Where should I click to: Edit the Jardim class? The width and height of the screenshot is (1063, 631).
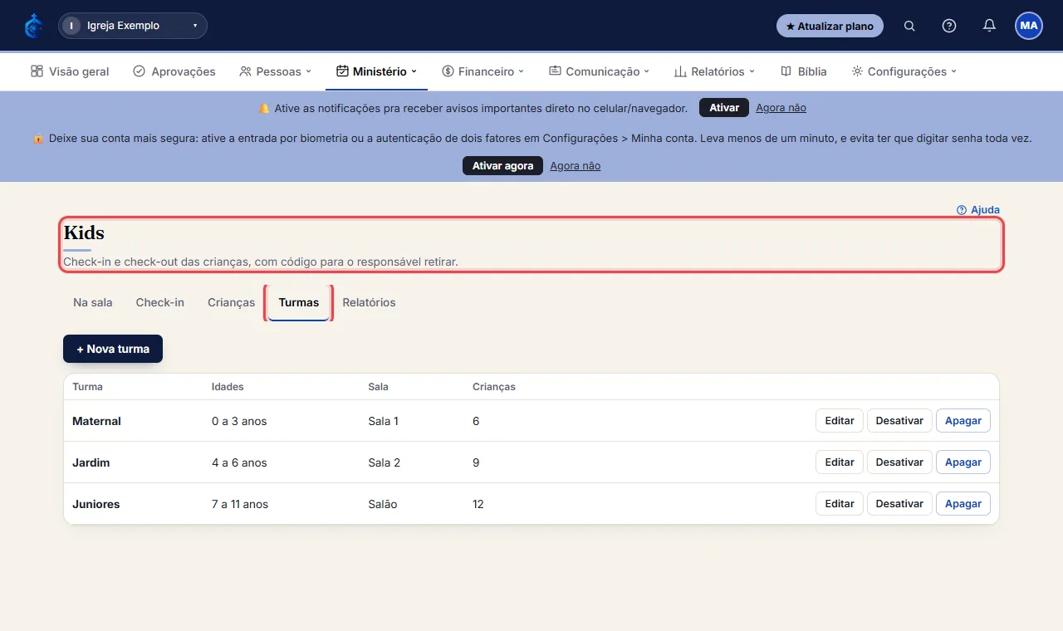point(840,462)
